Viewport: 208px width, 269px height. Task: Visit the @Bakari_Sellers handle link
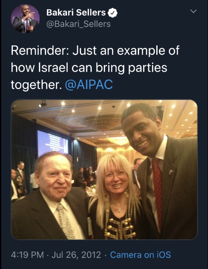pos(79,24)
